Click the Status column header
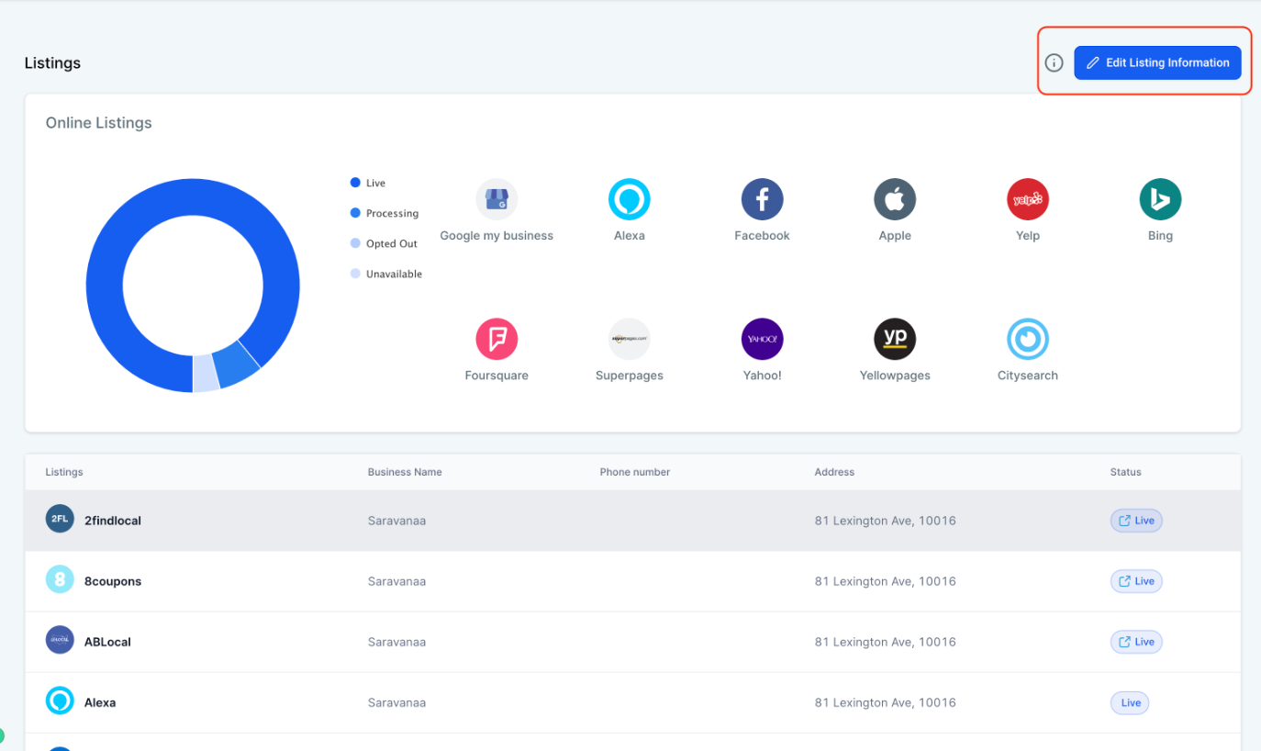Image resolution: width=1261 pixels, height=751 pixels. pyautogui.click(x=1126, y=472)
